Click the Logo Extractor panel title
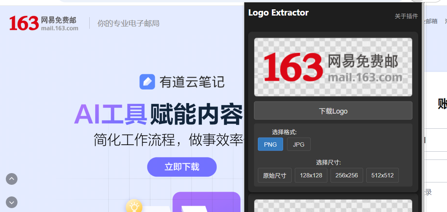The image size is (447, 212). pyautogui.click(x=278, y=13)
